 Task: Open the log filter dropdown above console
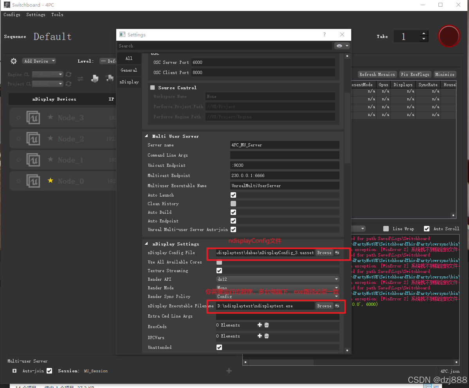tap(358, 229)
